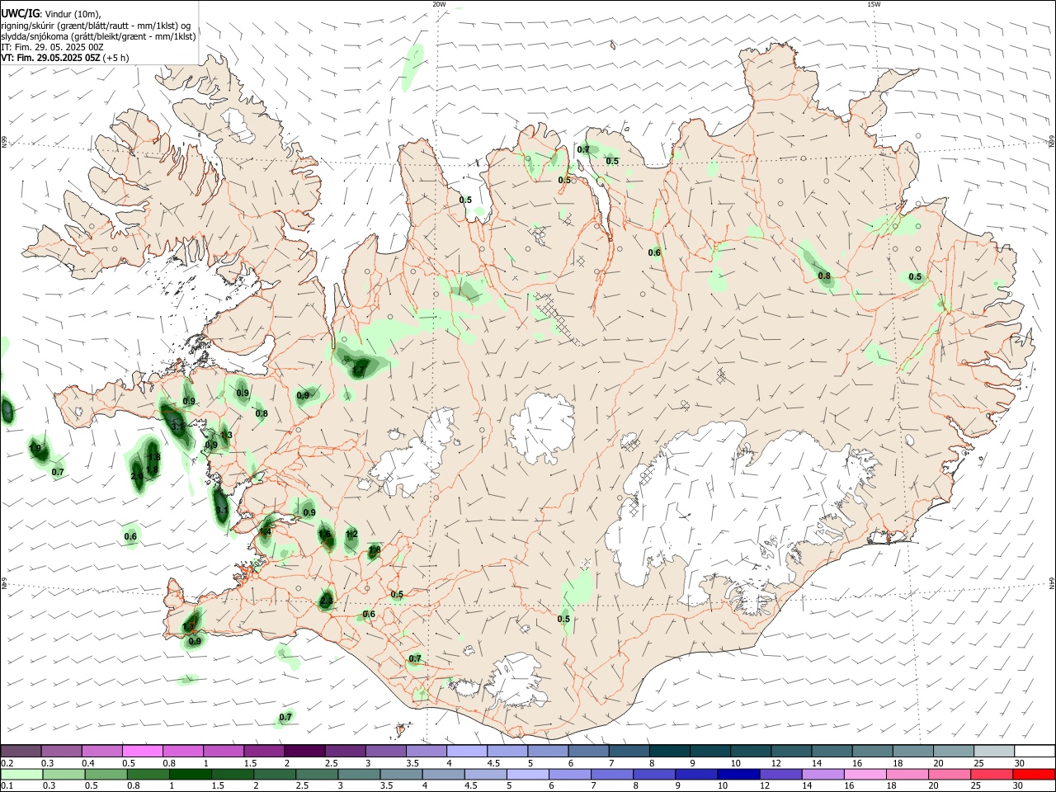
Task: Click the bright red 30 swatch in lower legend
Action: 1034,774
